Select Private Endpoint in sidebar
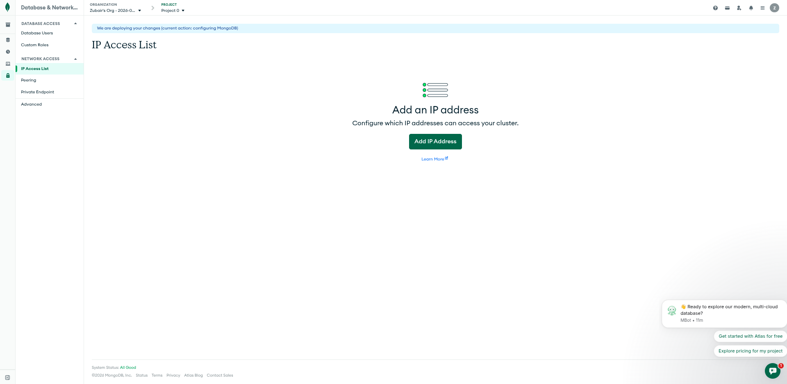The width and height of the screenshot is (787, 384). click(x=37, y=92)
